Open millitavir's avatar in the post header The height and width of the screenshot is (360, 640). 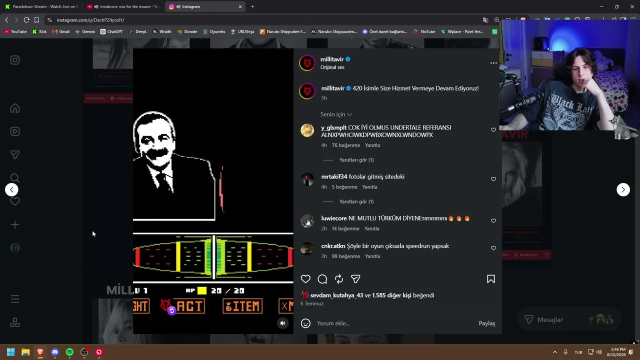click(x=307, y=63)
